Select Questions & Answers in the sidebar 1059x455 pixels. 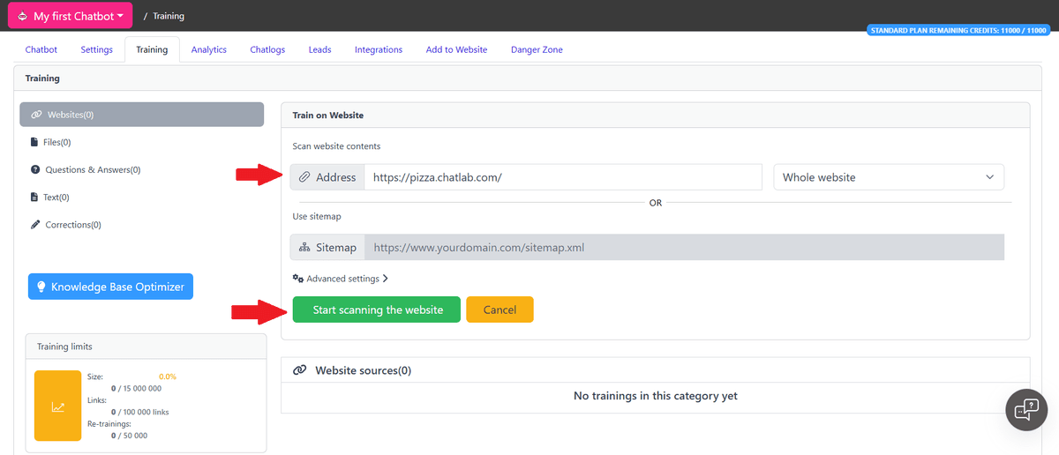click(x=93, y=169)
